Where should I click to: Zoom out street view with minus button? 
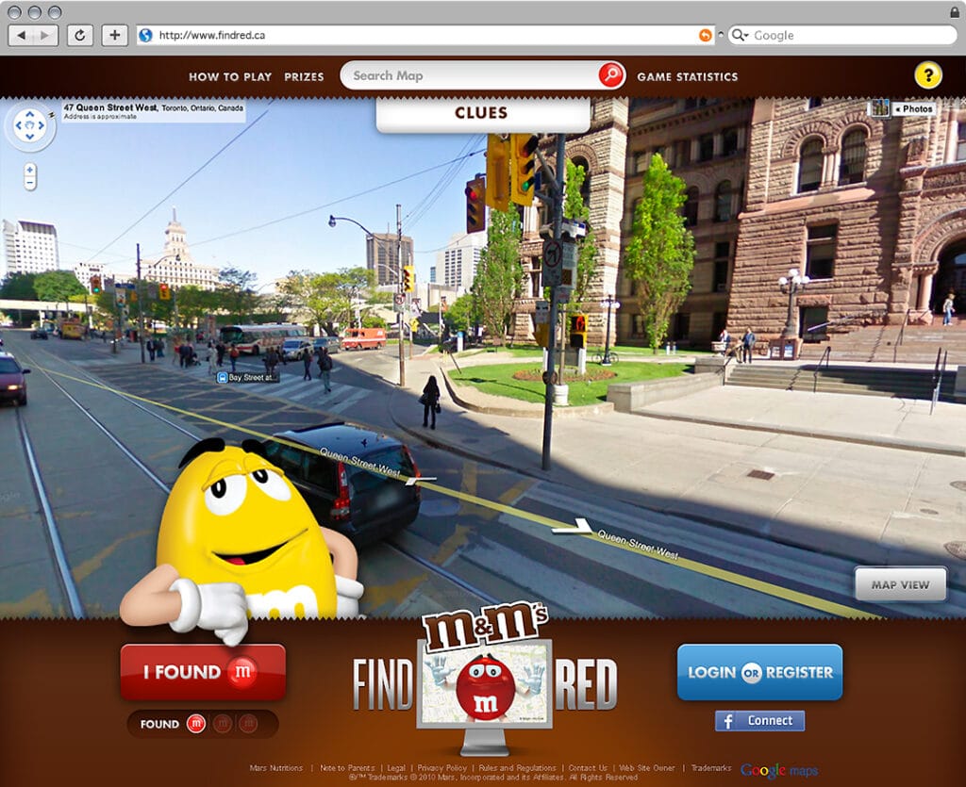(29, 182)
